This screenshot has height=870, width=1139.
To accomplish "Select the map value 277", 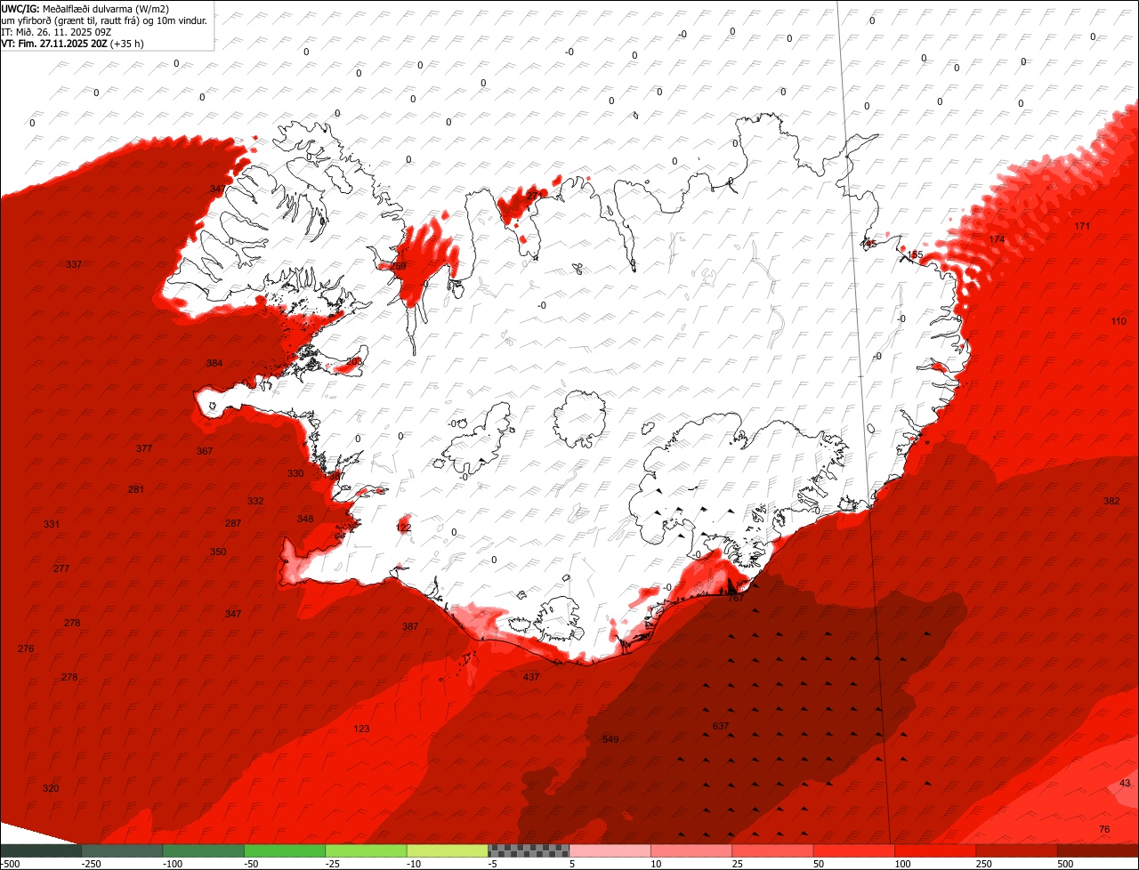I will [x=61, y=568].
